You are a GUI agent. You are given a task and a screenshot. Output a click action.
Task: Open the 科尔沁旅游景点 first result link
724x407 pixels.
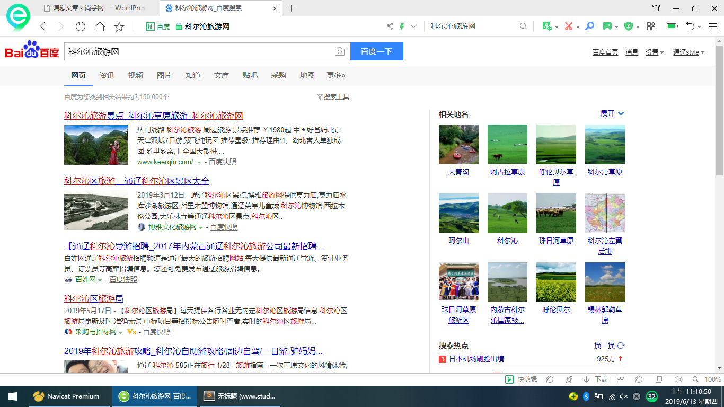[154, 116]
